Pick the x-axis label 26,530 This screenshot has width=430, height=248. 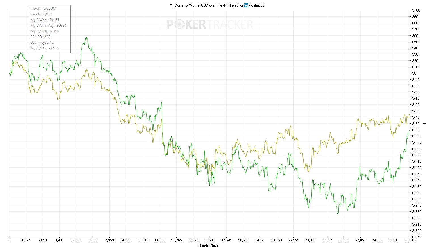[x=344, y=240]
